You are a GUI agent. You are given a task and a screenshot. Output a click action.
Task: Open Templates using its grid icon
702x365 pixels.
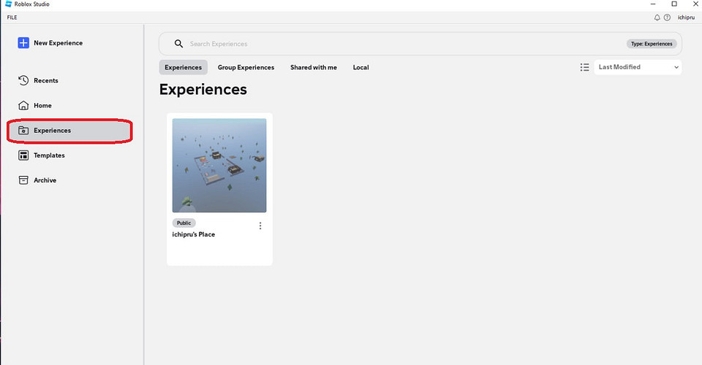(24, 155)
